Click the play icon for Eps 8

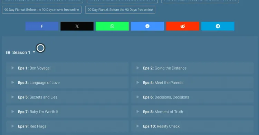click(137, 112)
